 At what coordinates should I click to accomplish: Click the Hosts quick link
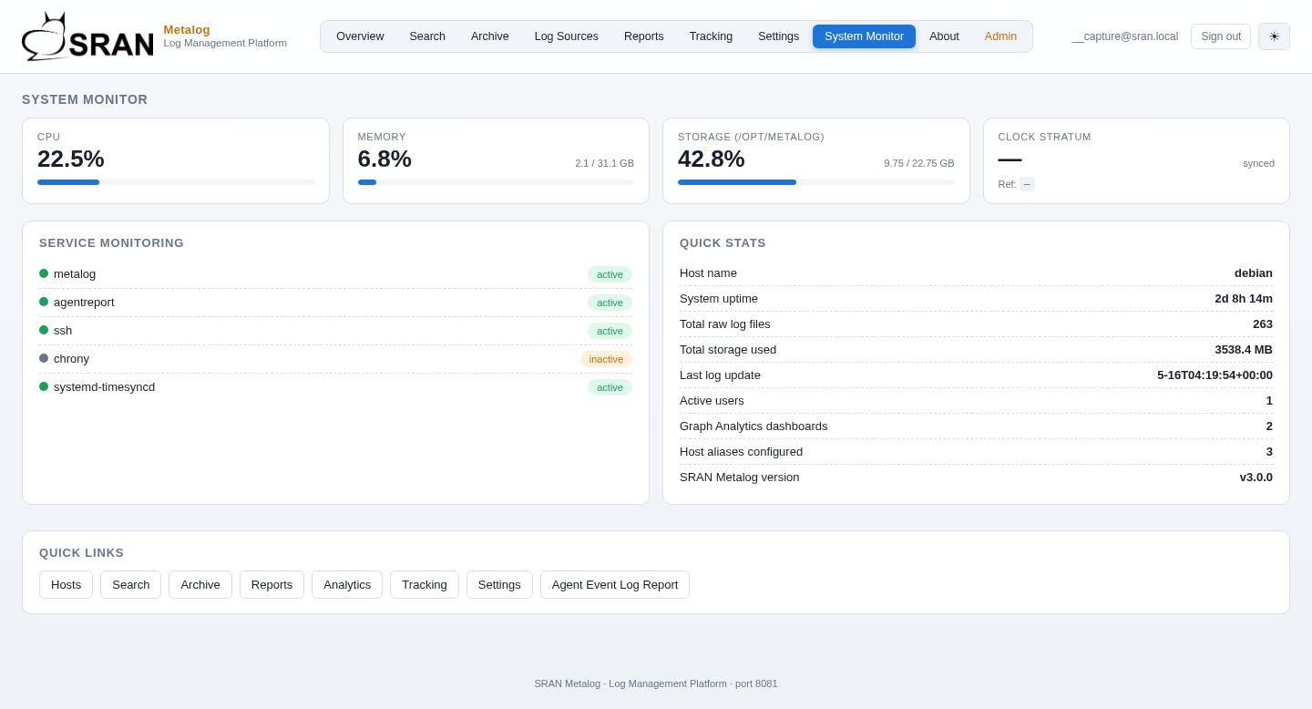[66, 585]
